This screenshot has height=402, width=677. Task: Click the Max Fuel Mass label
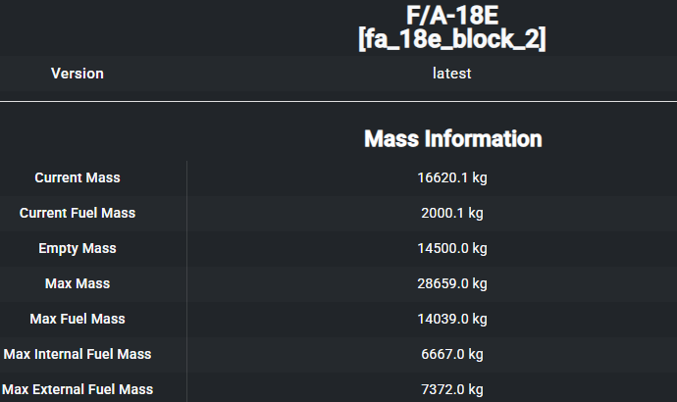click(x=78, y=319)
